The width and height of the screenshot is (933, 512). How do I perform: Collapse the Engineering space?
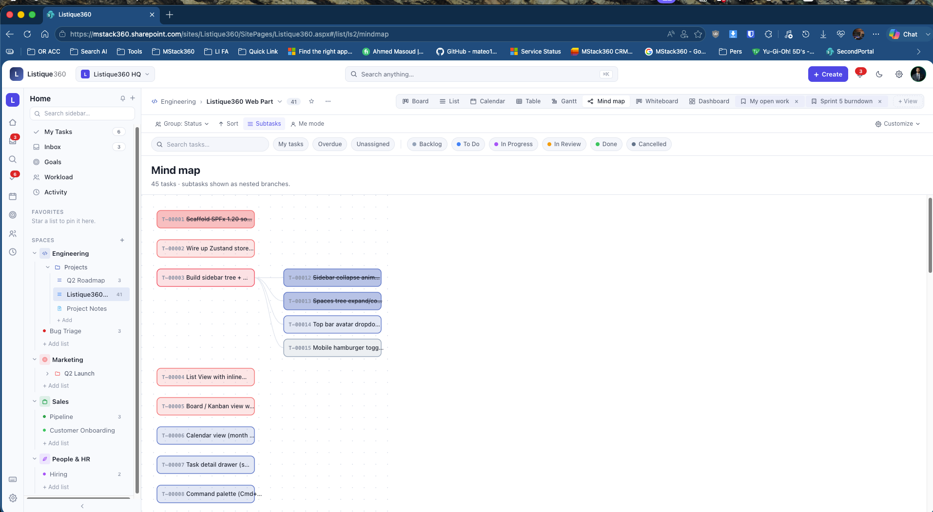pos(35,253)
